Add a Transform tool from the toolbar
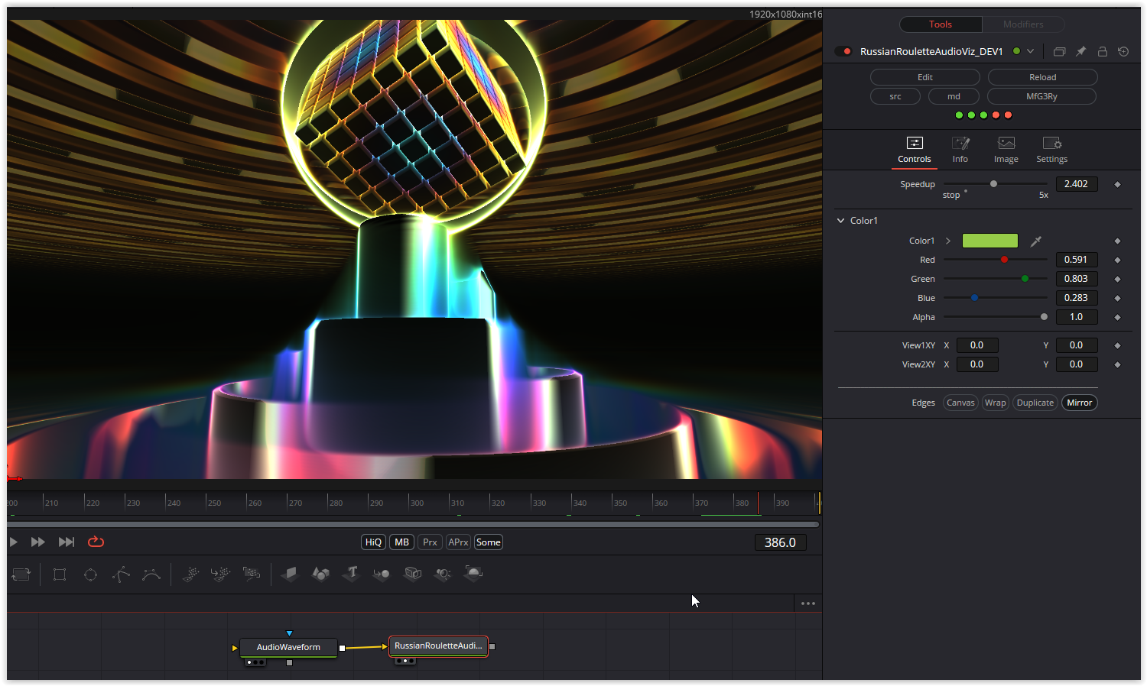The height and width of the screenshot is (686, 1147). pos(21,574)
